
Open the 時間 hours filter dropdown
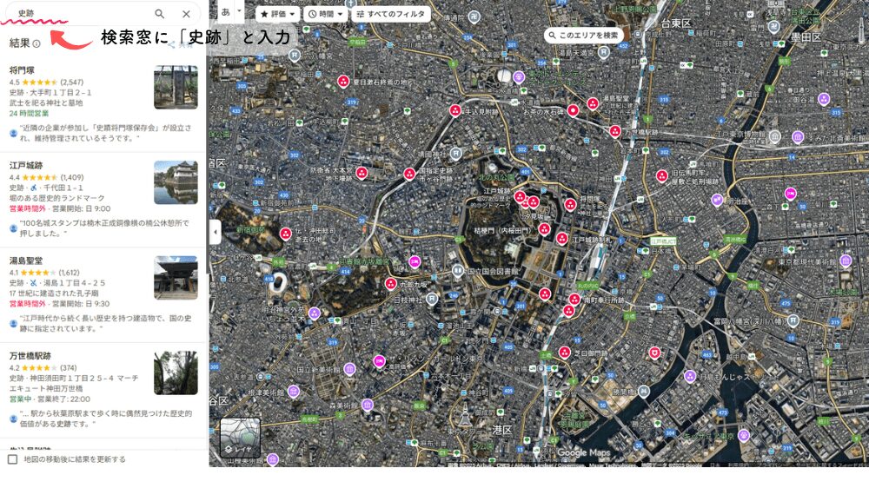[x=326, y=14]
